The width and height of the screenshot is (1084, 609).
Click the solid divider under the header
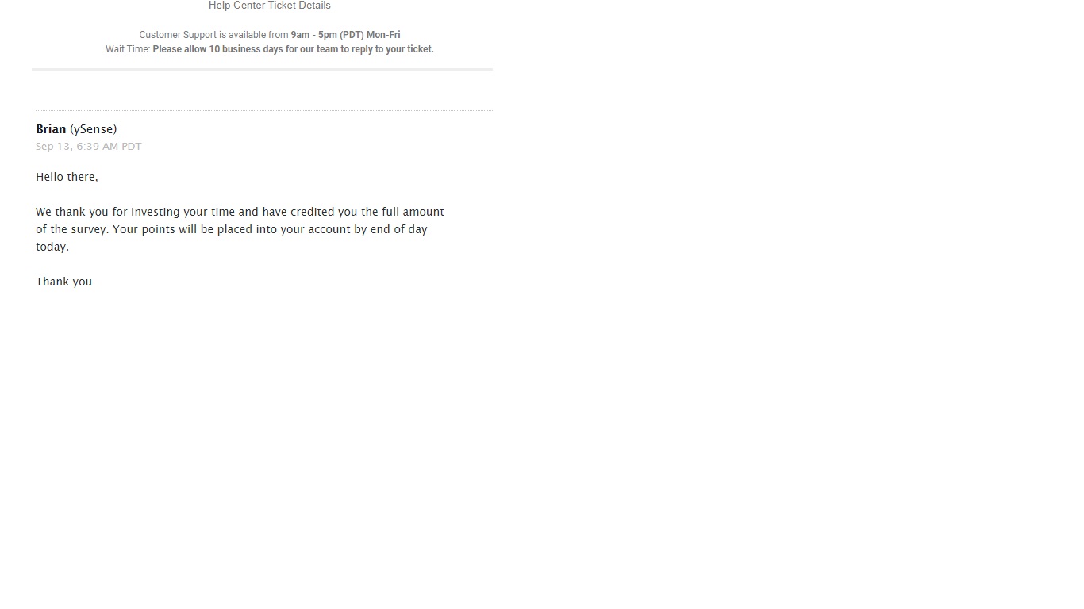click(262, 69)
